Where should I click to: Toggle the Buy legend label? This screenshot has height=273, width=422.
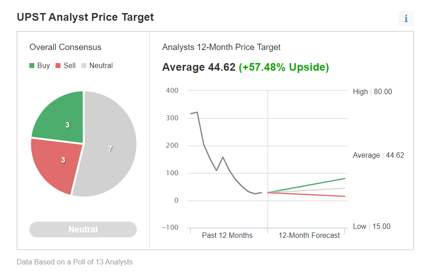(x=44, y=65)
